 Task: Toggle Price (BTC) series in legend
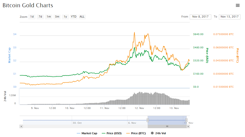(x=136, y=133)
